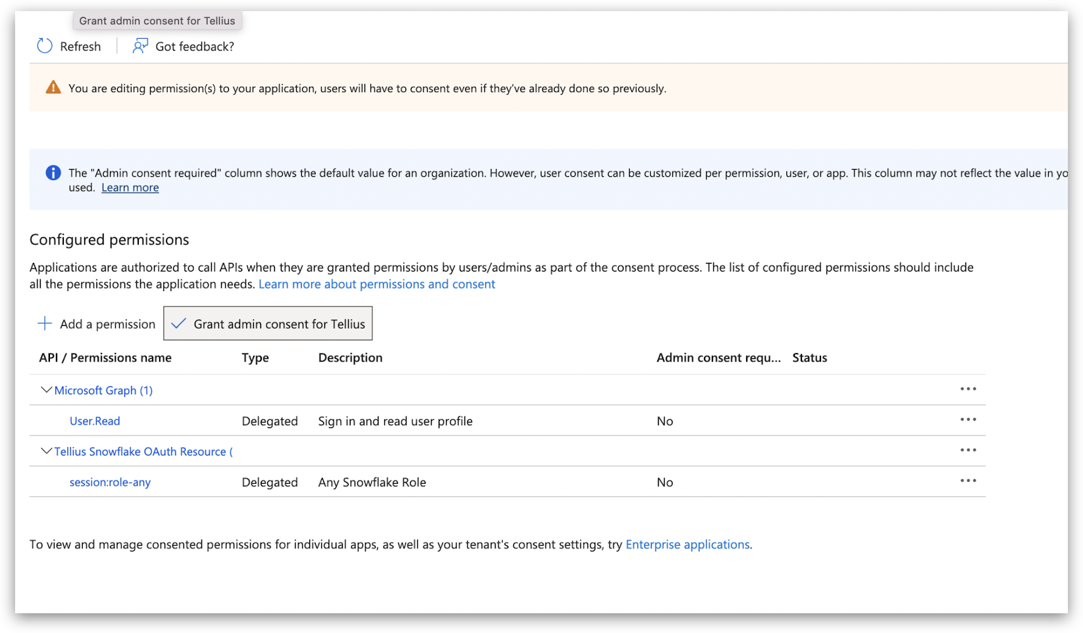
Task: Collapse the Microsoft Graph permissions group
Action: [x=46, y=390]
